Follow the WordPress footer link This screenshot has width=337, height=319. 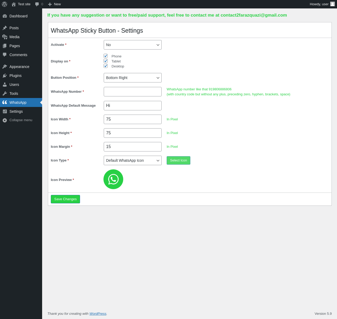tap(98, 313)
